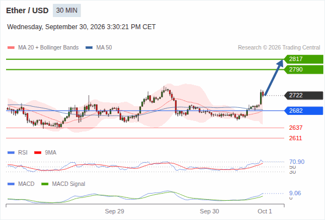Click the 9MA red legend marker
The height and width of the screenshot is (220, 325).
(37, 153)
